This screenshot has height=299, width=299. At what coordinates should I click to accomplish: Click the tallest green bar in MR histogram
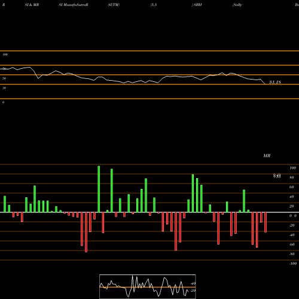[x=99, y=189]
